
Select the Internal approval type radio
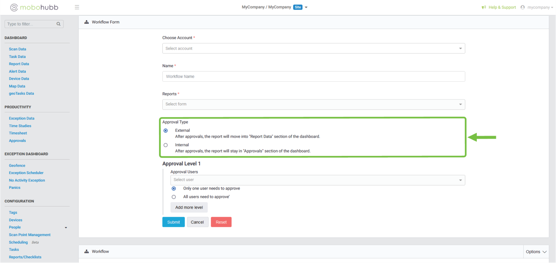click(166, 145)
